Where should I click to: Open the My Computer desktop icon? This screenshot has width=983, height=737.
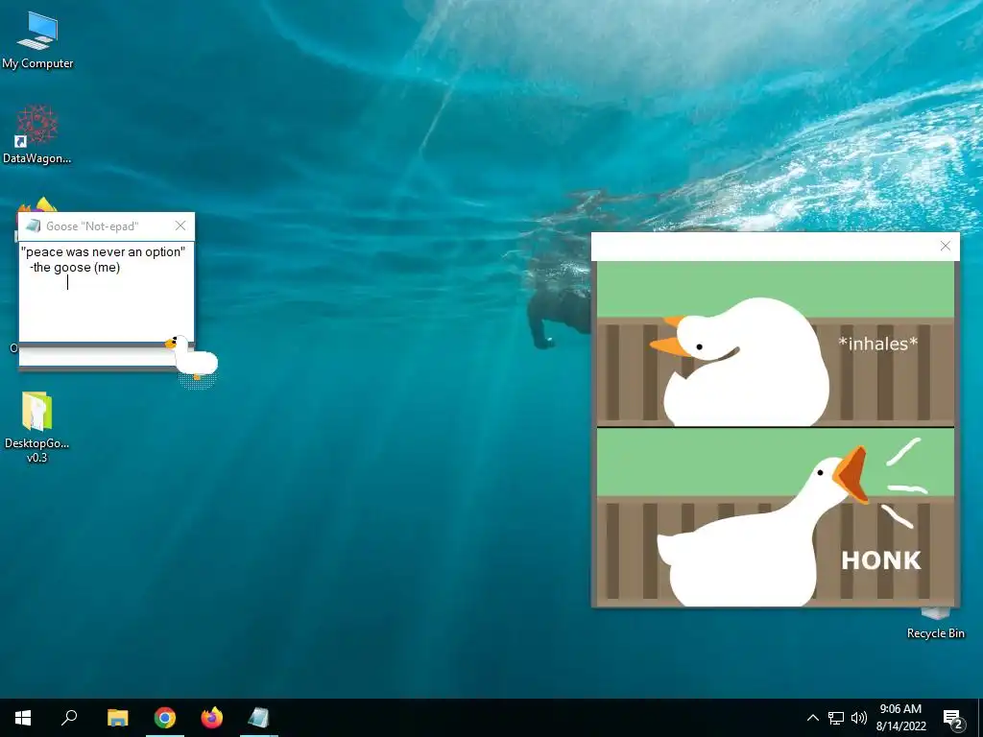point(37,40)
